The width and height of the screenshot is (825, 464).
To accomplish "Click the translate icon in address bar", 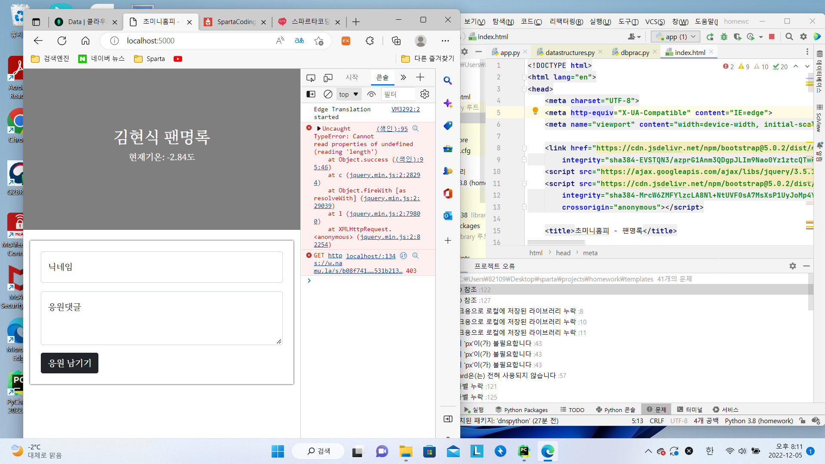I will pos(299,41).
